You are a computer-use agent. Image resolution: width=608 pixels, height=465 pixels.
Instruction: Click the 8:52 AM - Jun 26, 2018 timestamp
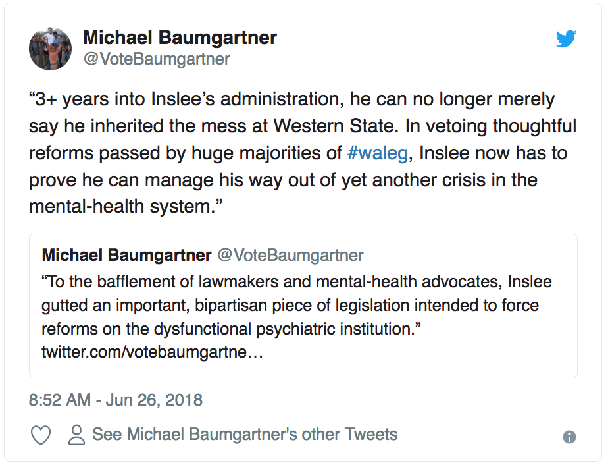[116, 400]
